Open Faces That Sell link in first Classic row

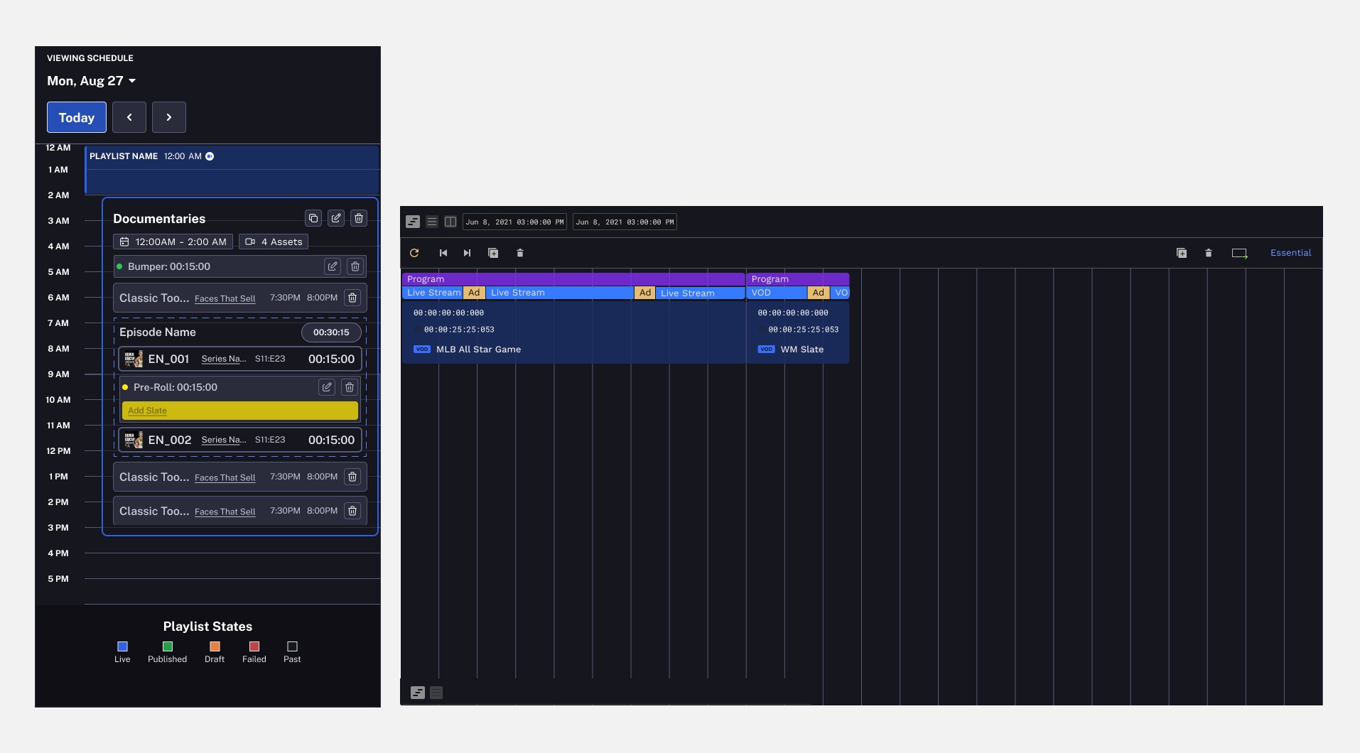[225, 298]
